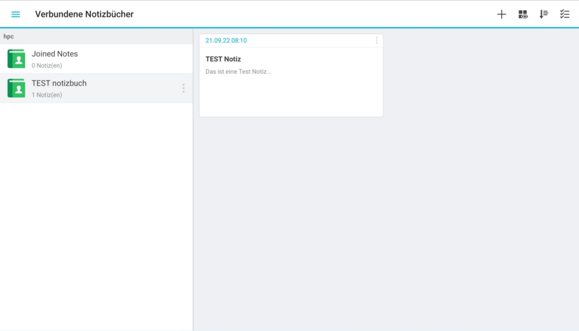Screen dimensions: 579x331
Task: Click the Verbundene Notizbücher title
Action: tap(84, 14)
